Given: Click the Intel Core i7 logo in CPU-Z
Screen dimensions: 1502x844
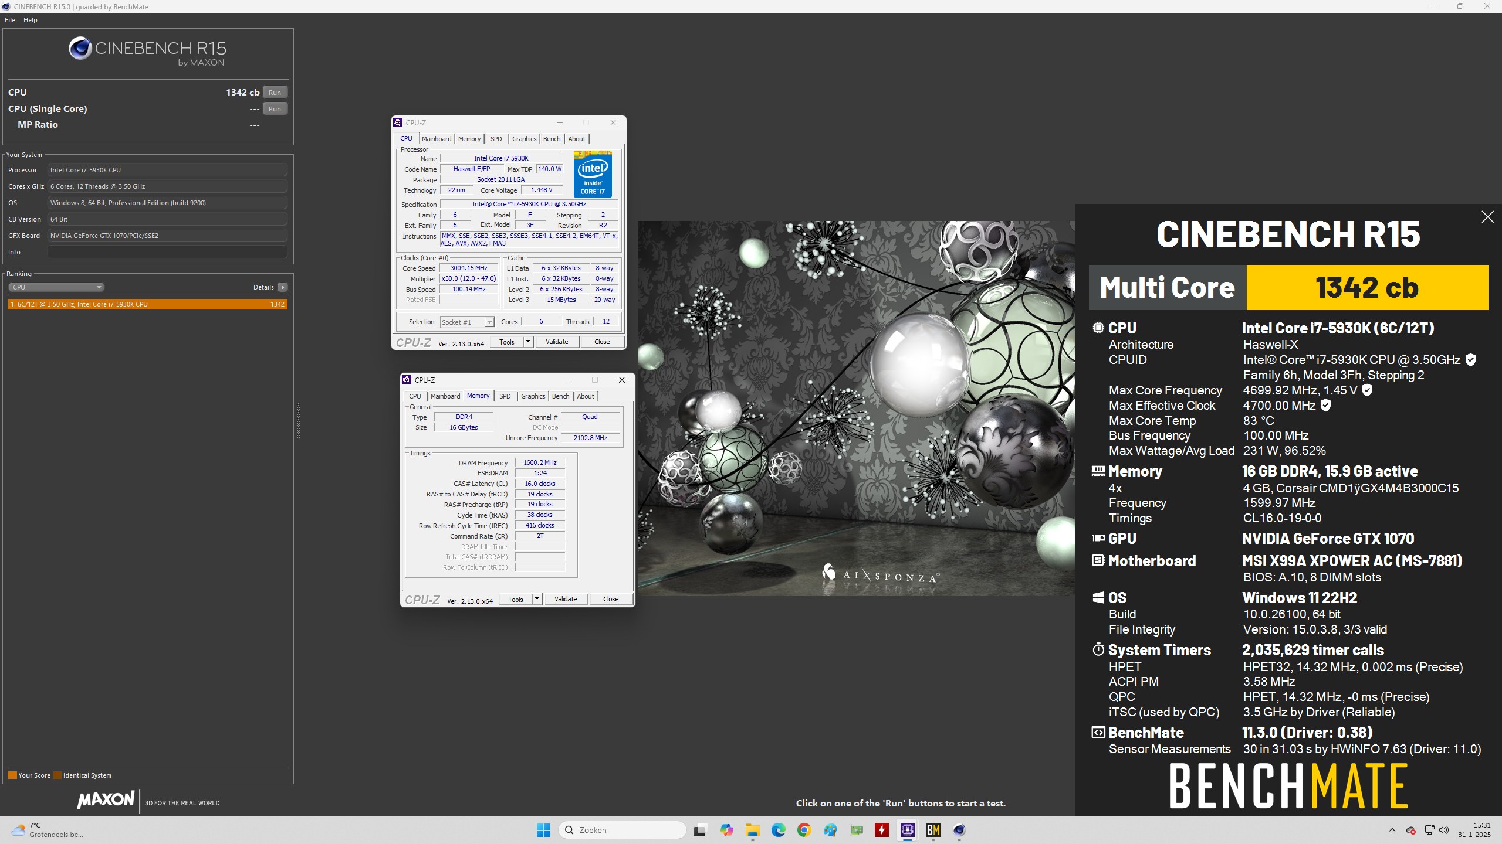Looking at the screenshot, I should 593,175.
